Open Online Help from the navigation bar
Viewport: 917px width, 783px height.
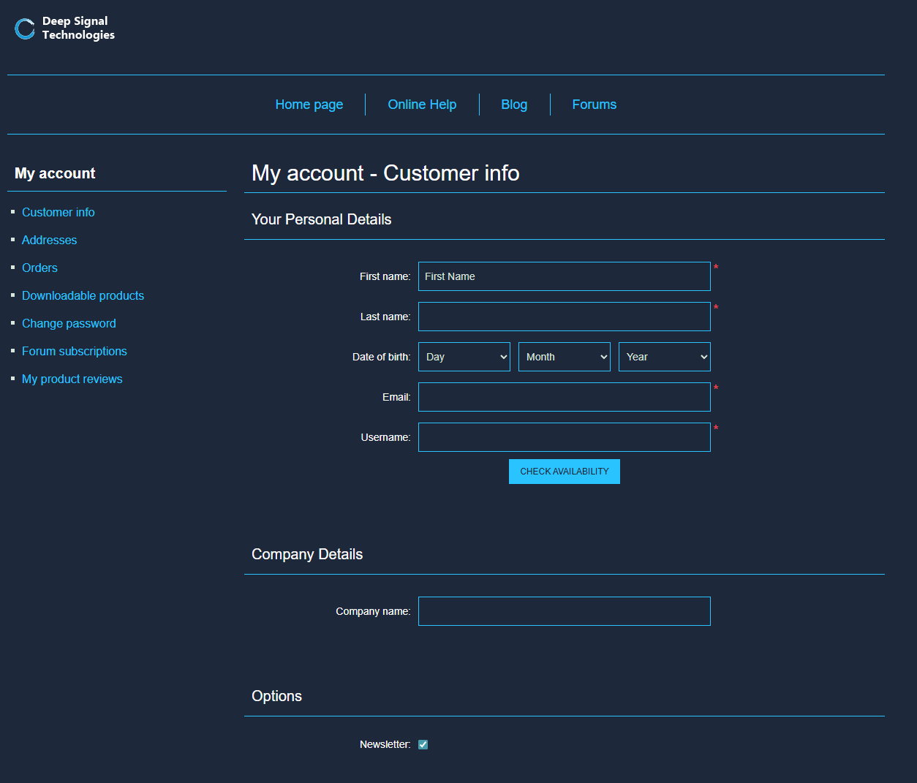[x=422, y=105]
